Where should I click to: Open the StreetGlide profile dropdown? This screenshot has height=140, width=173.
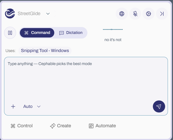pos(36,14)
